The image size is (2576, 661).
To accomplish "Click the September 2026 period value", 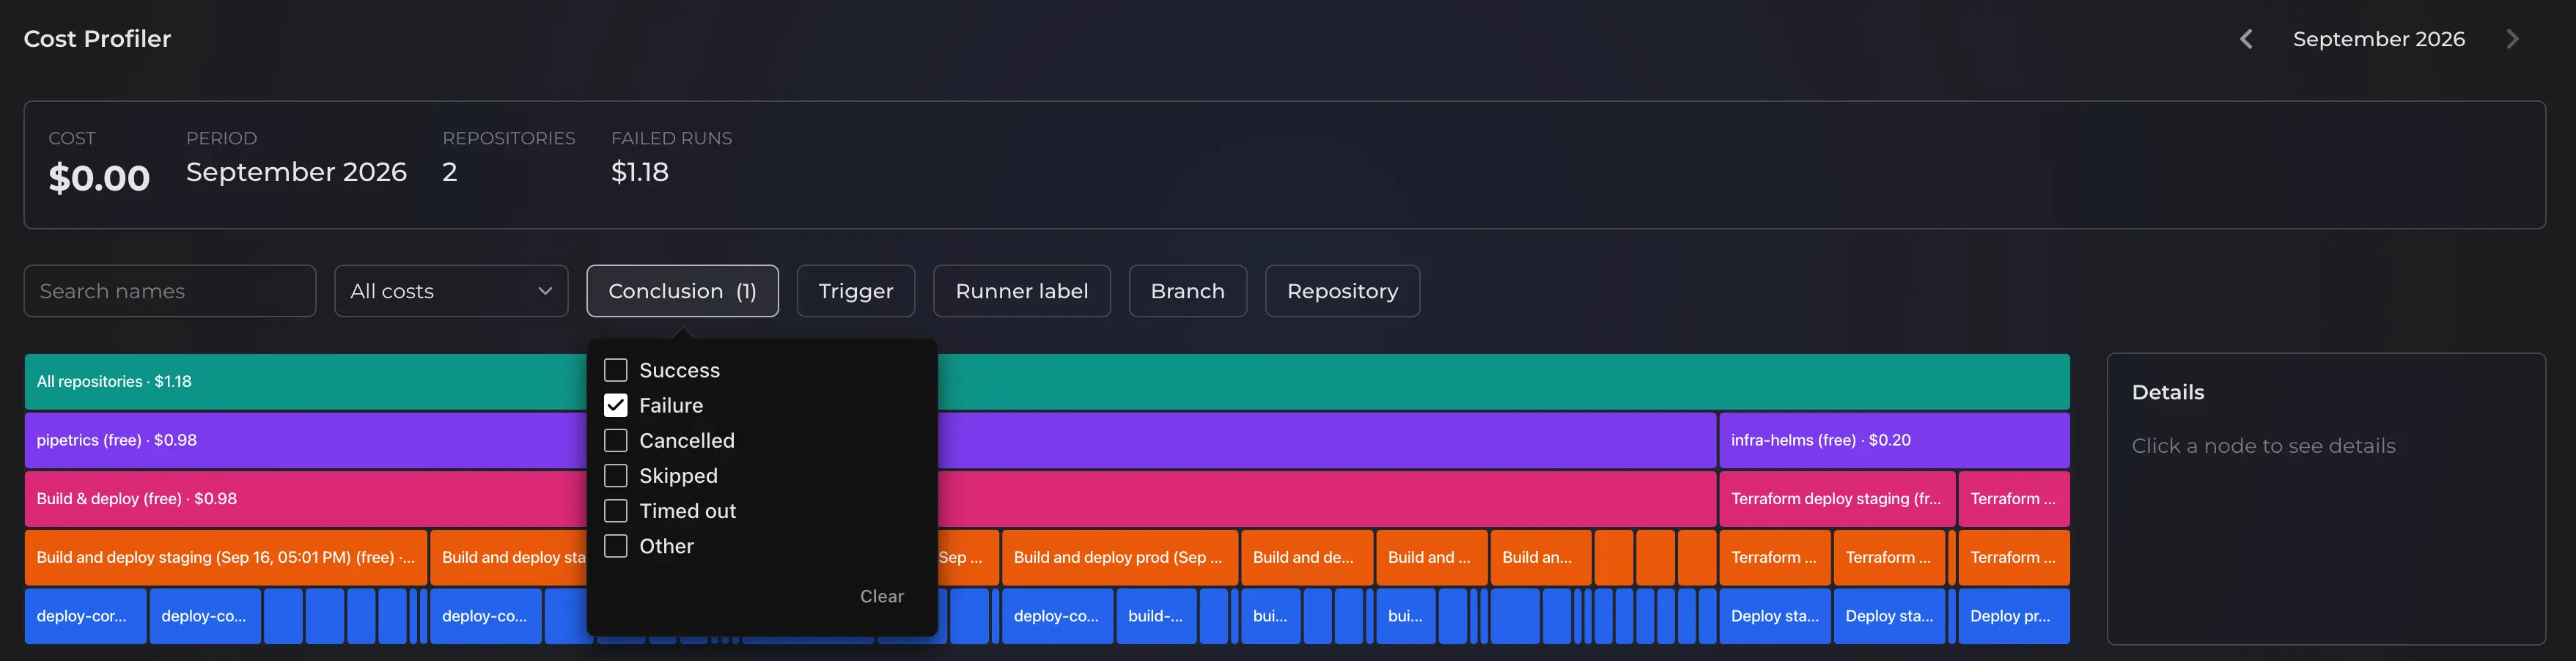I will [296, 172].
